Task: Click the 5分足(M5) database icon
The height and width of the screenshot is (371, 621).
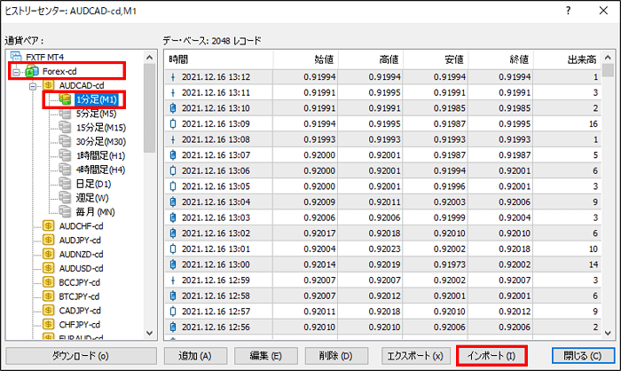Action: 65,113
